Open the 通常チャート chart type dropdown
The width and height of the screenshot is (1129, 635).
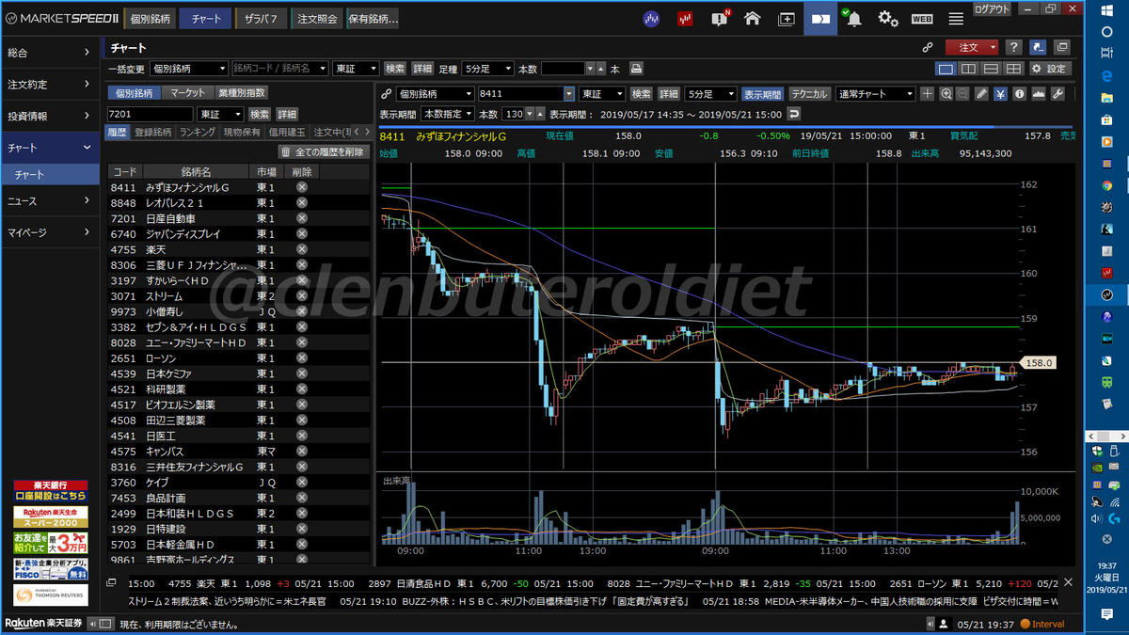pyautogui.click(x=875, y=94)
